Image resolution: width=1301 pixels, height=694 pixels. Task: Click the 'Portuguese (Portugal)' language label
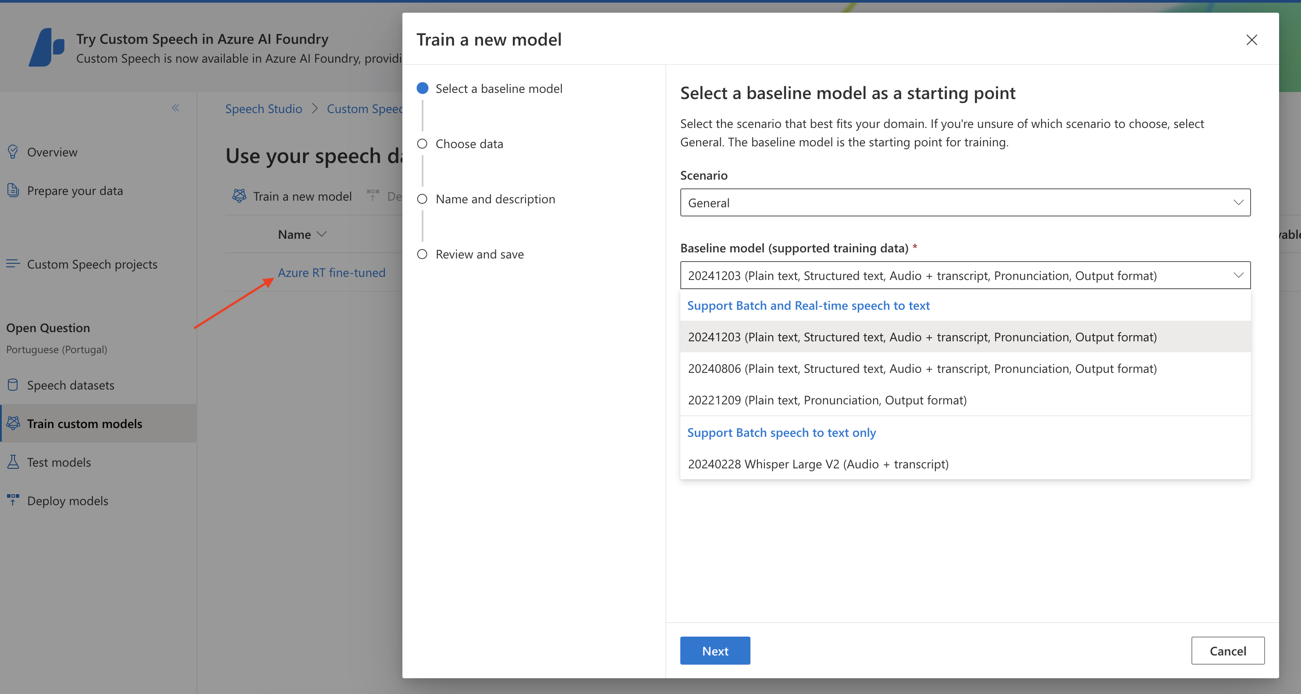pos(57,349)
